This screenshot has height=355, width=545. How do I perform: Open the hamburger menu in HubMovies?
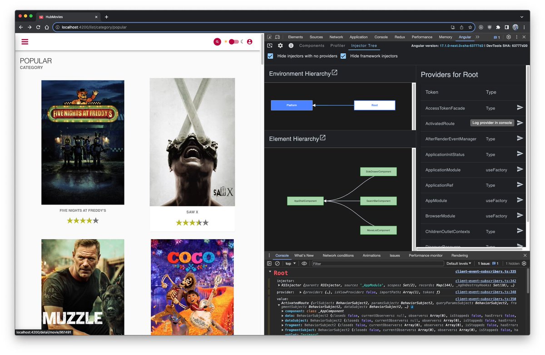pos(25,42)
